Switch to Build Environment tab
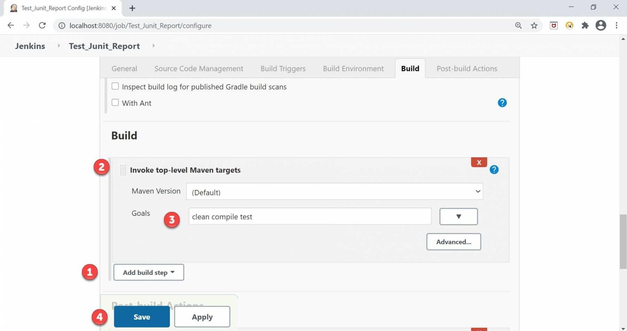 pos(353,69)
